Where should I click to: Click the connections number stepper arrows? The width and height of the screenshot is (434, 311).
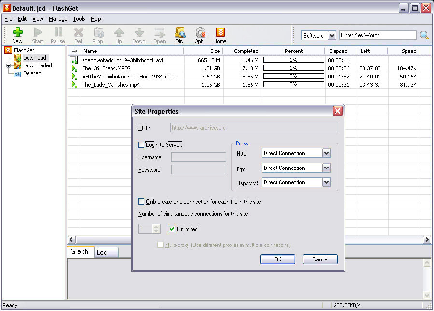[x=156, y=229]
